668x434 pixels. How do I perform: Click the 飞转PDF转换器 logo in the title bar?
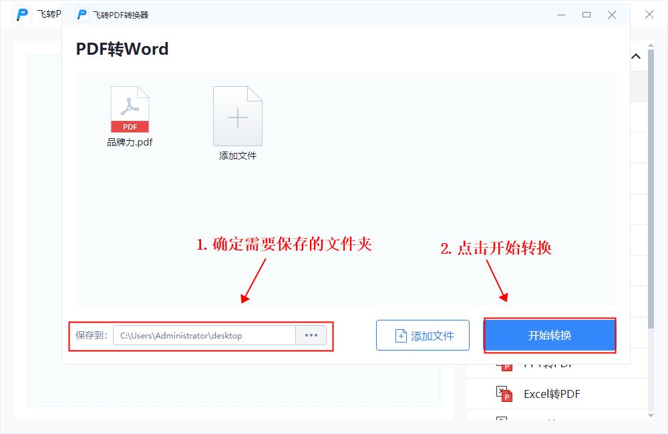click(81, 14)
